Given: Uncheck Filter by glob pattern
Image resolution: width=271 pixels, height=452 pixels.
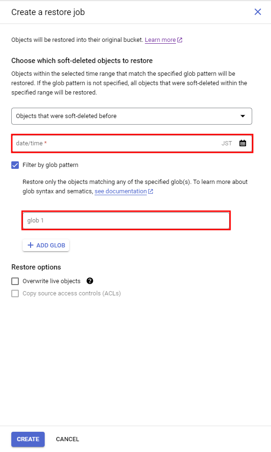Looking at the screenshot, I should [15, 165].
